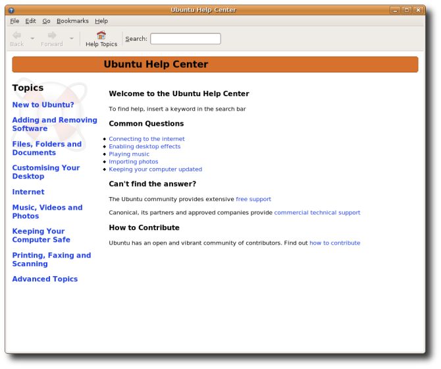441x369 pixels.
Task: Follow Keeping your computer updated link
Action: 155,169
